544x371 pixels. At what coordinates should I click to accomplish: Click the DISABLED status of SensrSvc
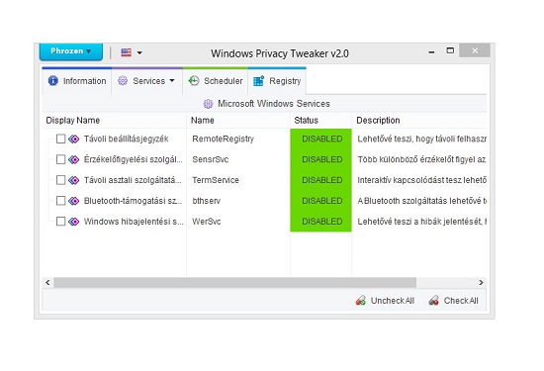click(x=320, y=159)
